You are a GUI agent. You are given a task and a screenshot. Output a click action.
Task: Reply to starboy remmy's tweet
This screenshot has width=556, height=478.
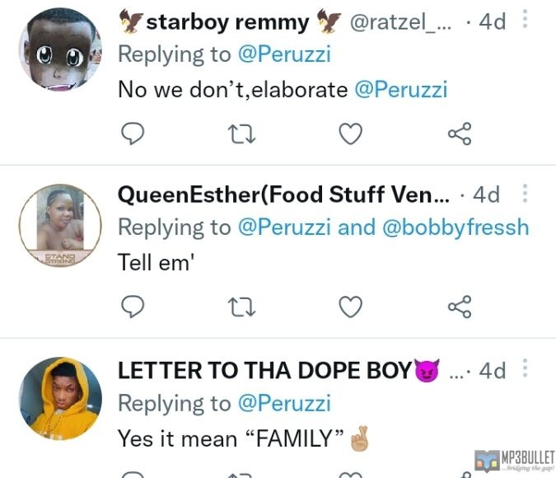133,133
